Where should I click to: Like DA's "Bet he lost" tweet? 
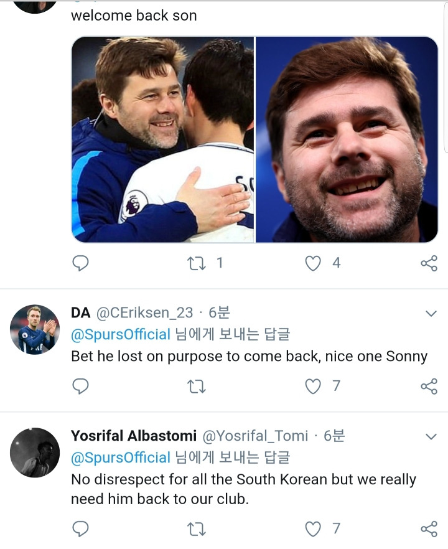(x=312, y=387)
